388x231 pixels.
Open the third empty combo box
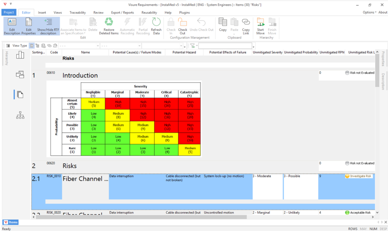pos(162,46)
